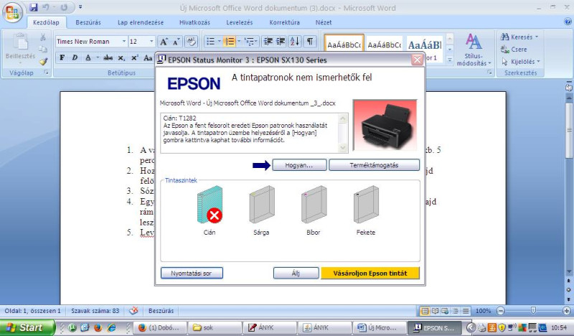
Task: Open the Times New Roman font dropdown
Action: click(x=124, y=42)
